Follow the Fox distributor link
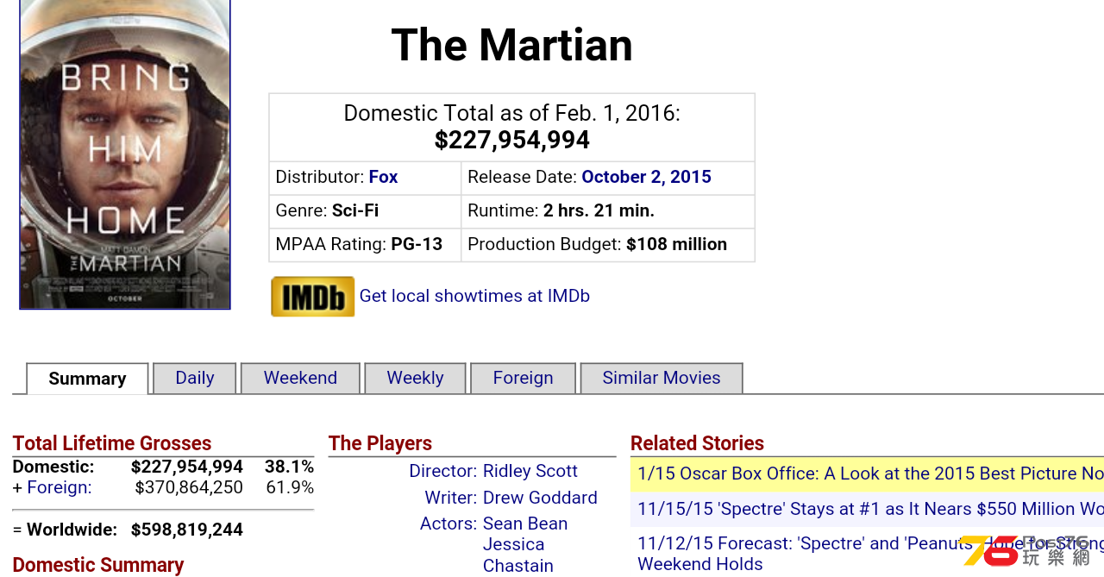 coord(383,177)
